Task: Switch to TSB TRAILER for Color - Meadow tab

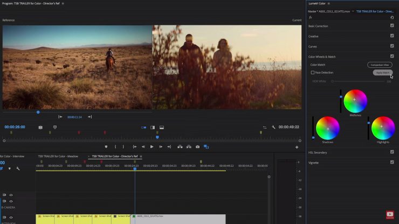Action: pos(58,156)
